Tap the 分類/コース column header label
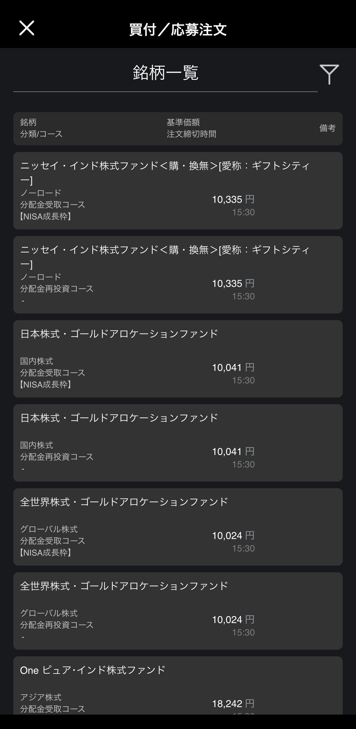 coord(41,134)
